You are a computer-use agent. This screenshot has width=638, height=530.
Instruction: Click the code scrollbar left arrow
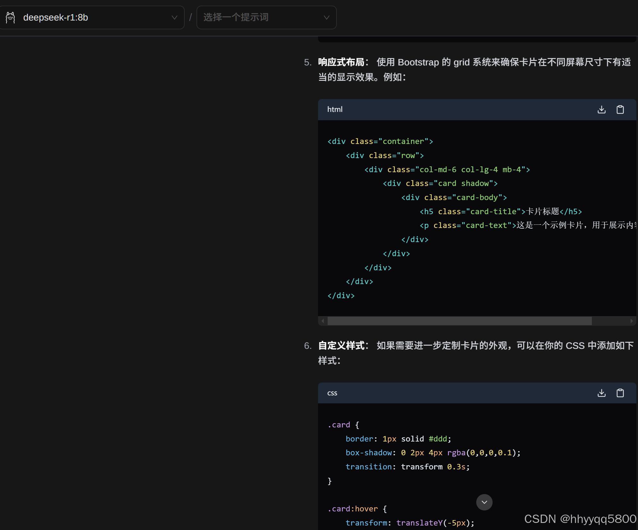click(323, 321)
